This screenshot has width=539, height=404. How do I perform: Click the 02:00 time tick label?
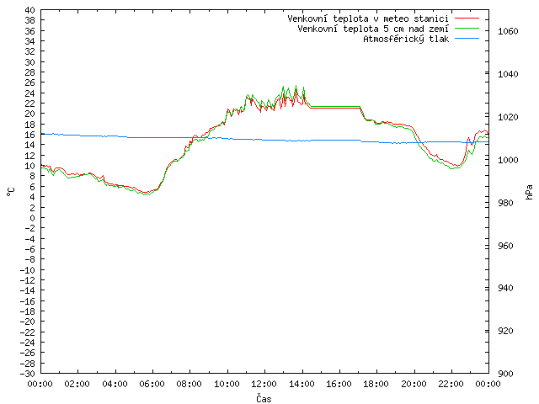(77, 384)
